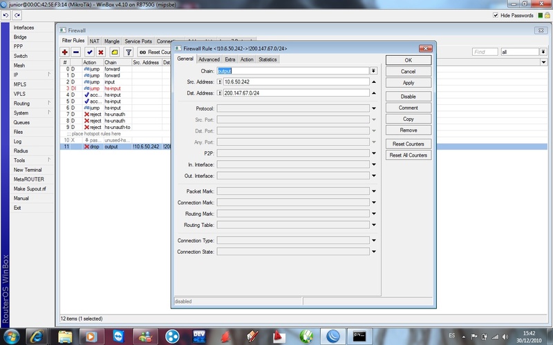The image size is (553, 345).
Task: Open the column selector dropdown in the rule list header
Action: click(x=543, y=62)
